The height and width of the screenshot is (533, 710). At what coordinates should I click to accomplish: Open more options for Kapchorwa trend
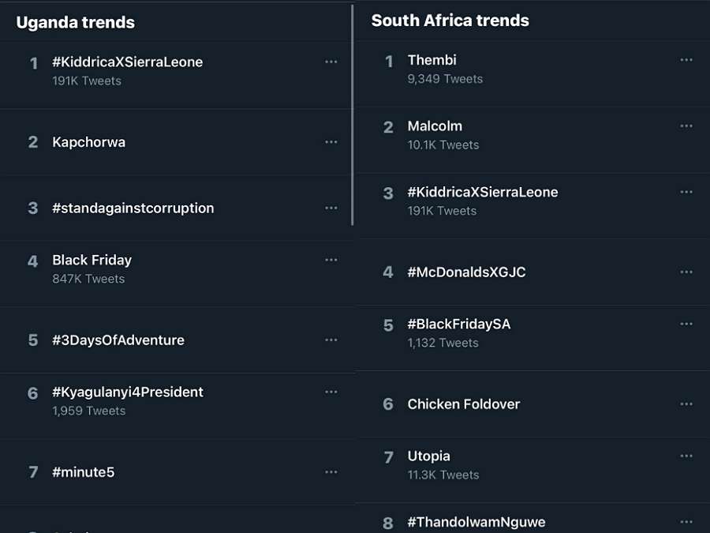331,142
